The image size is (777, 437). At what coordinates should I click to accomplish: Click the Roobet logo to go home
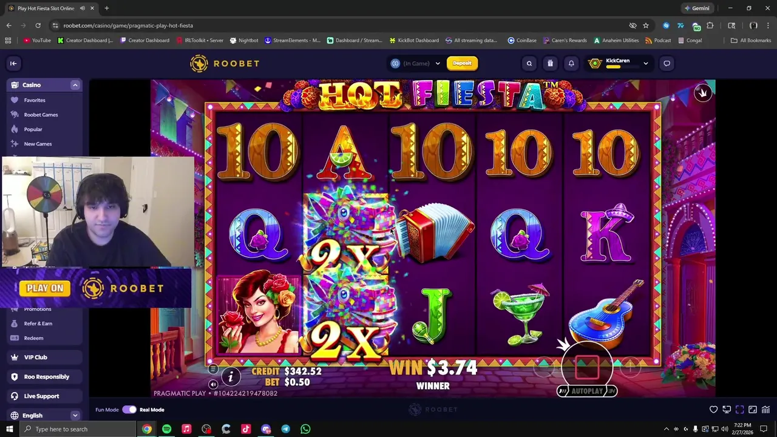point(225,63)
